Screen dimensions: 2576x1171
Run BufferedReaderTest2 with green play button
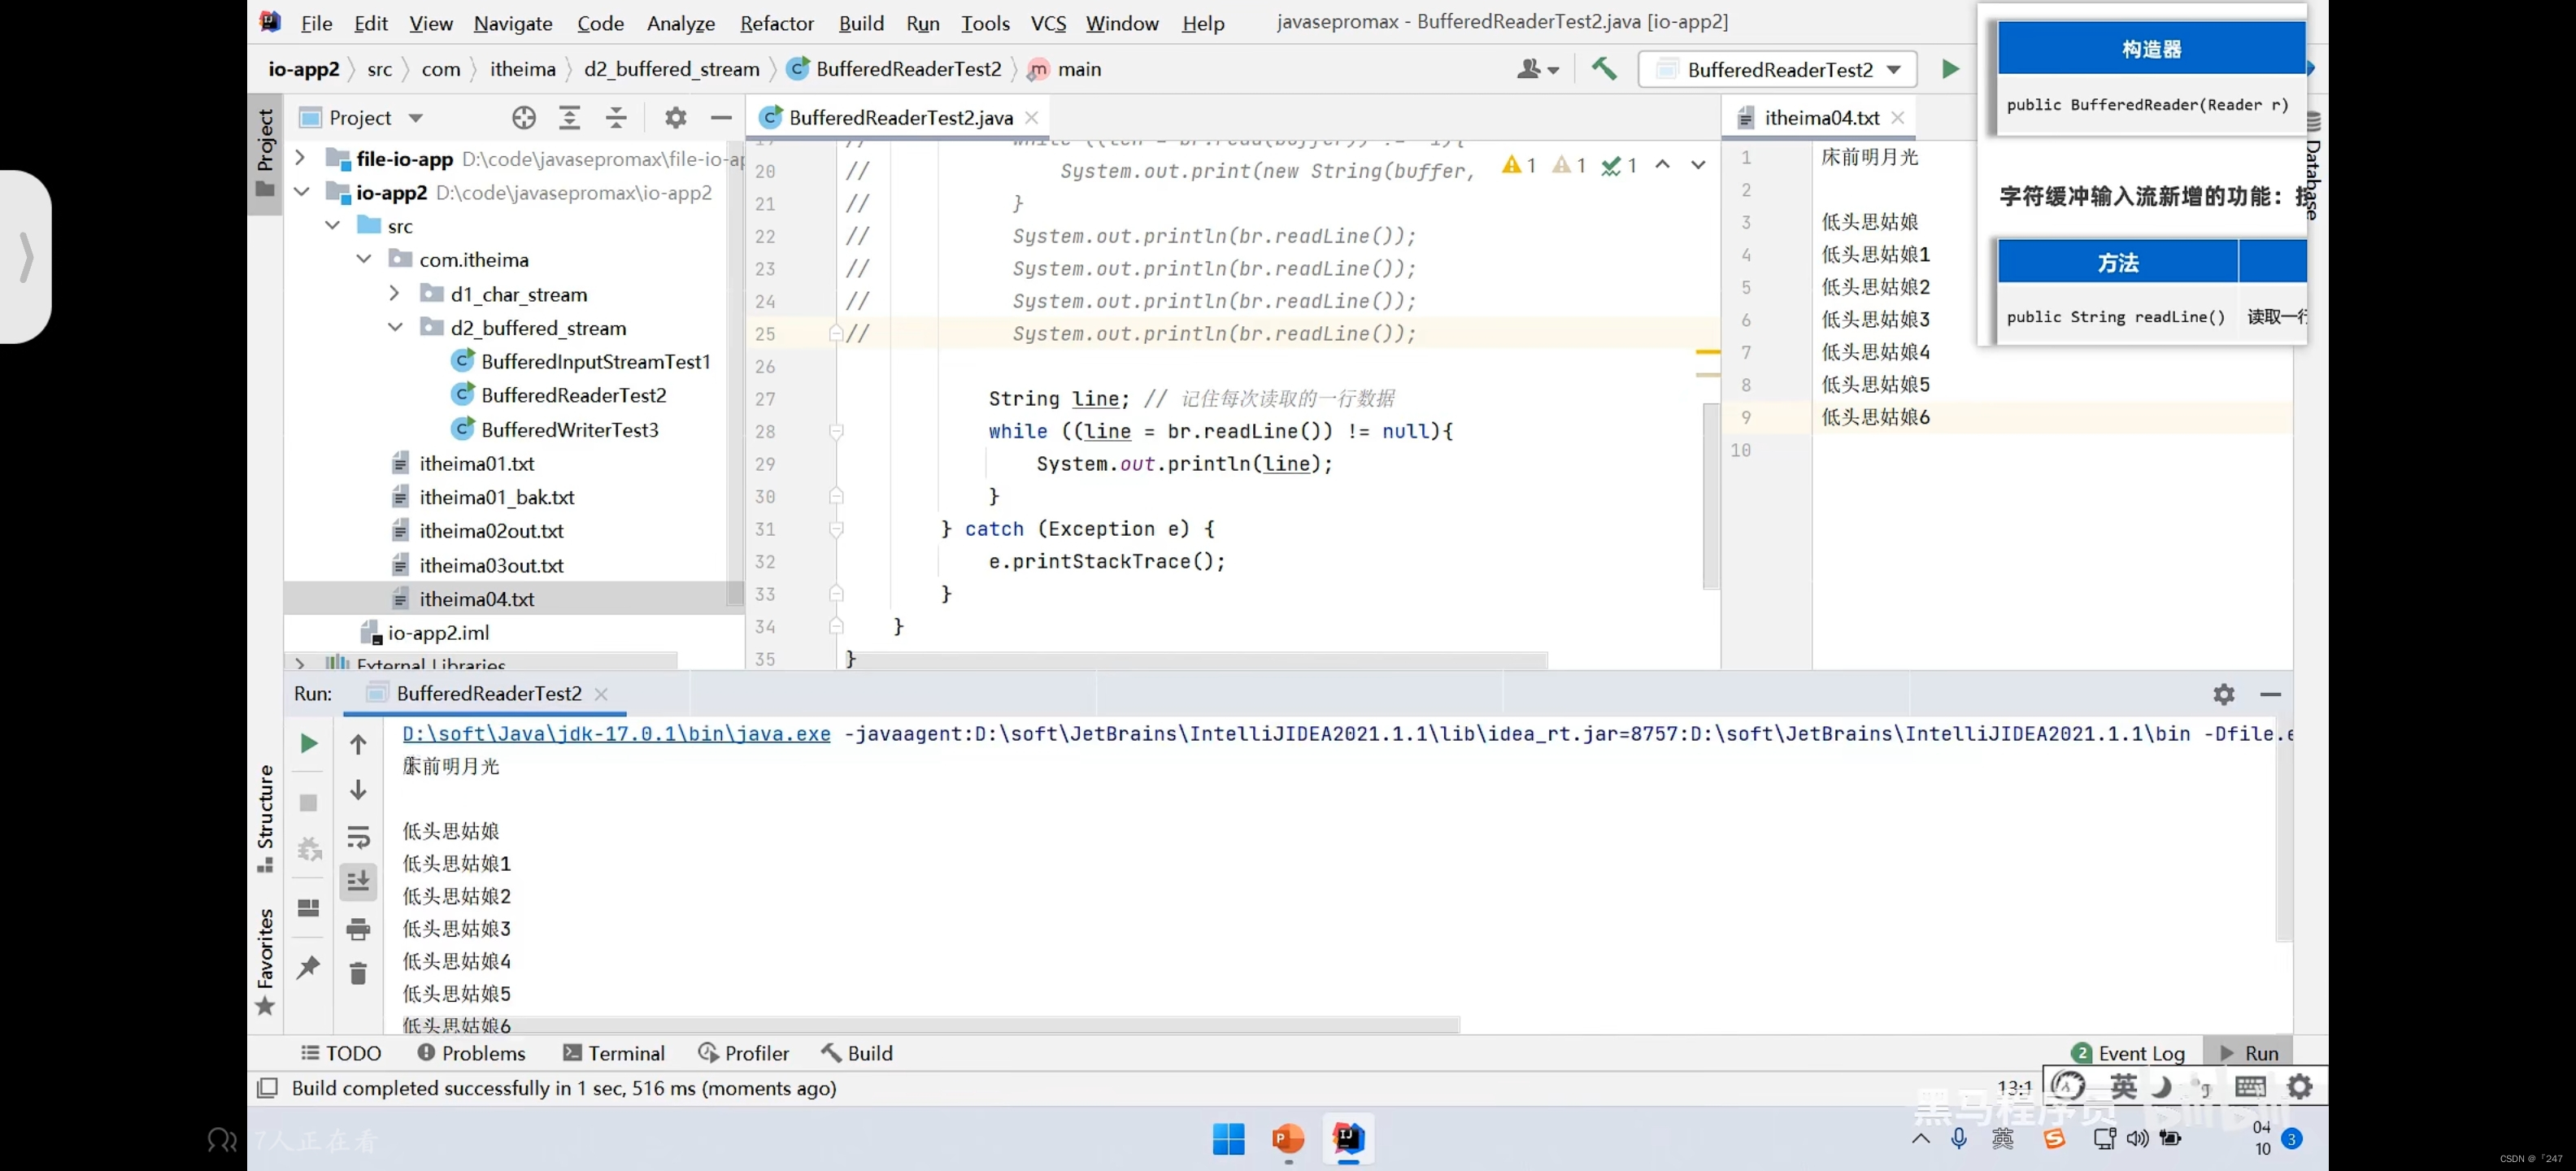click(x=1950, y=69)
